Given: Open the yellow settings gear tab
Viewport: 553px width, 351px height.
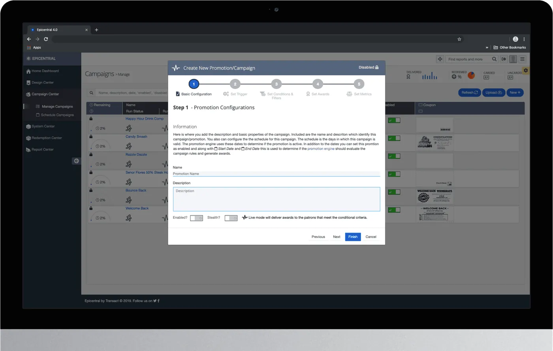Looking at the screenshot, I should [x=526, y=71].
